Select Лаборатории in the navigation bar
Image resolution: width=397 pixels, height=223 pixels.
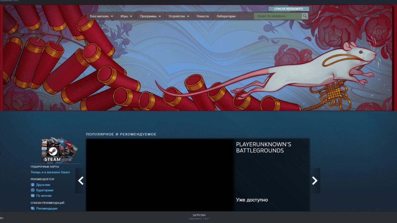[227, 16]
